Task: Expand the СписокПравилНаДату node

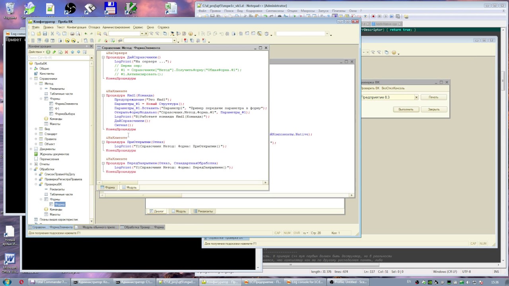Action: pos(36,174)
